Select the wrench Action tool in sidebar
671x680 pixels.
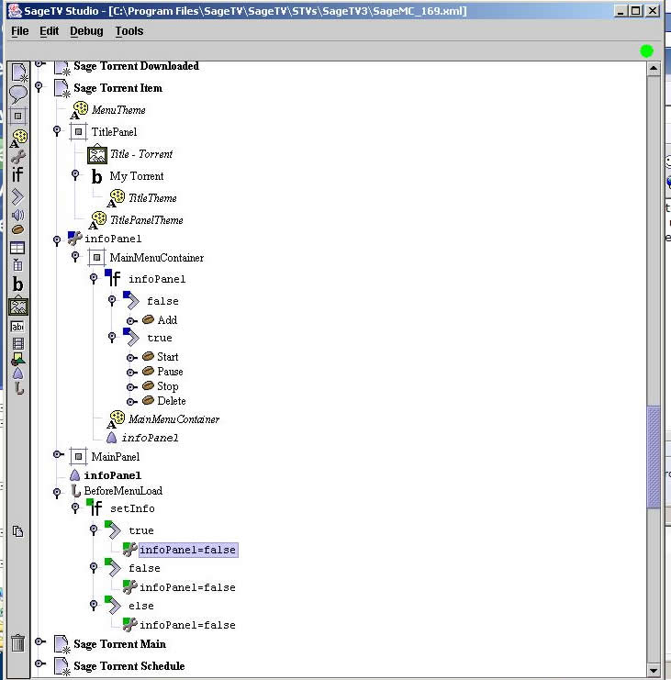17,156
